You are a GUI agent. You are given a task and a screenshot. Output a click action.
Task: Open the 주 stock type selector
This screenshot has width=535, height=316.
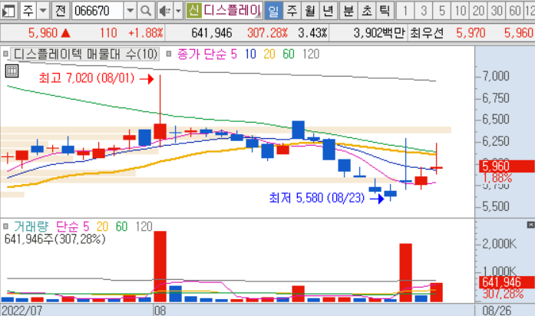(28, 11)
